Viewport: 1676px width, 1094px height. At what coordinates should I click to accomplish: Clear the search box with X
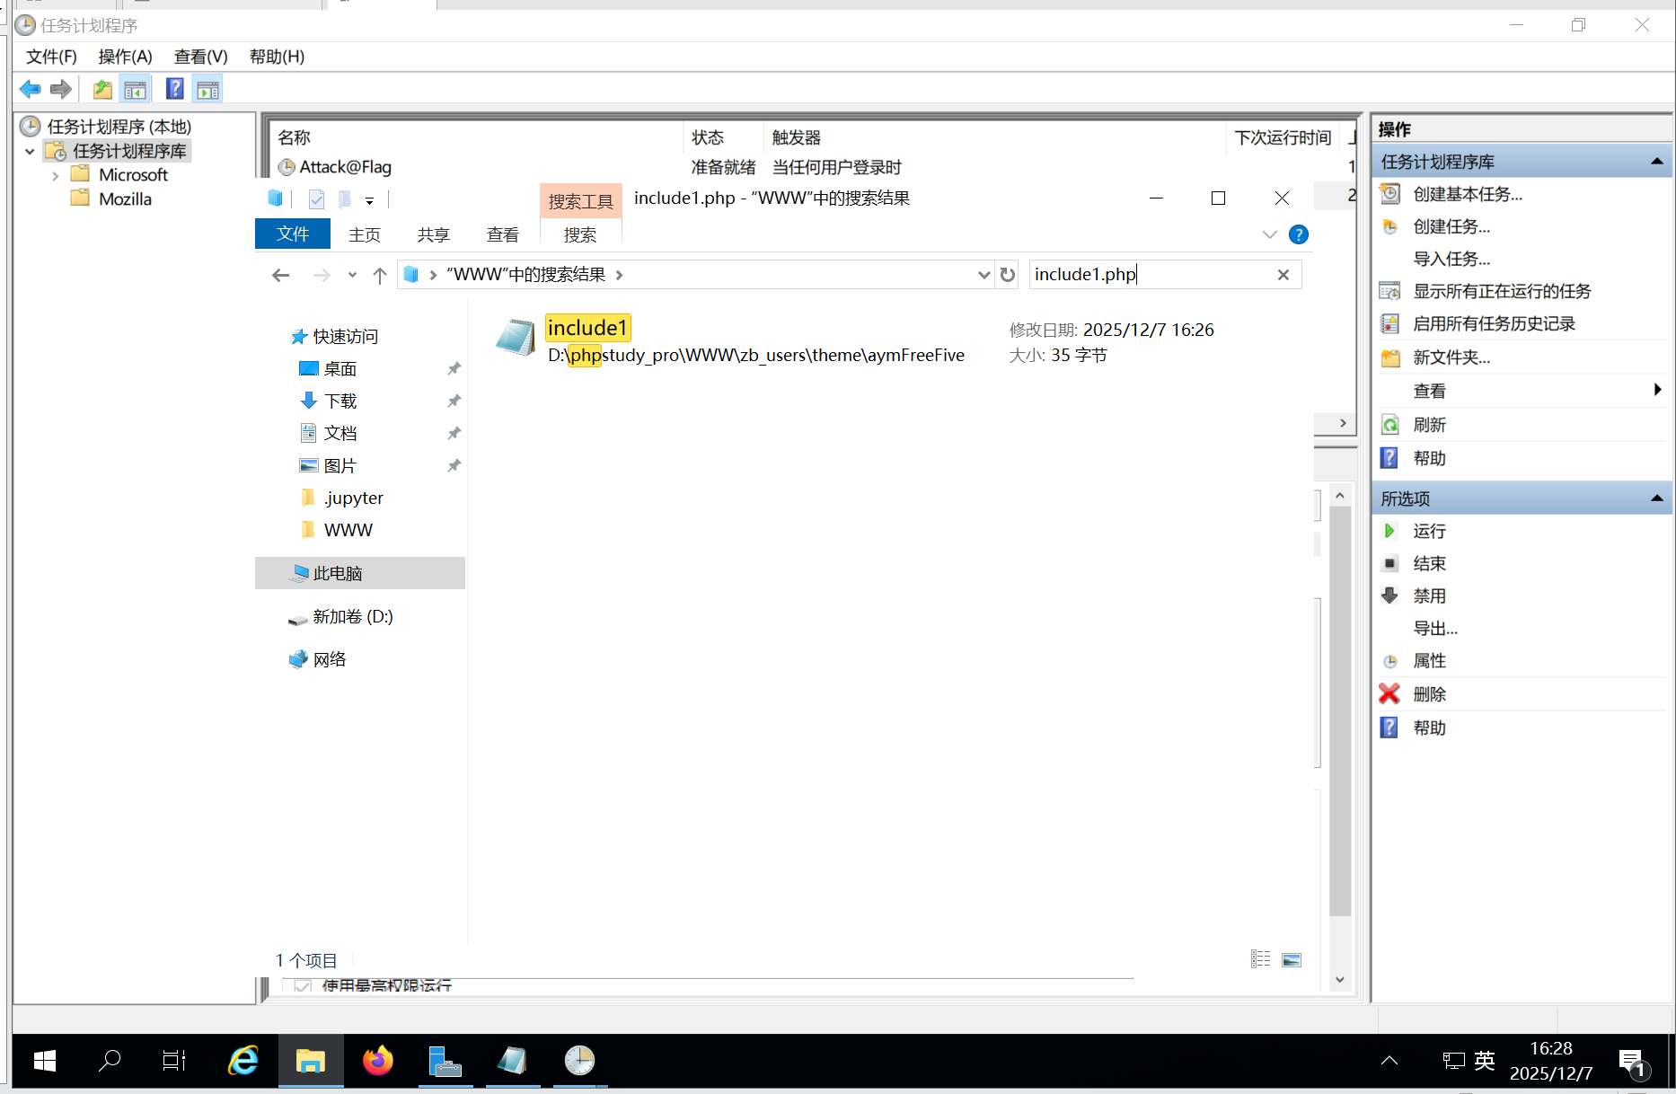(x=1283, y=275)
